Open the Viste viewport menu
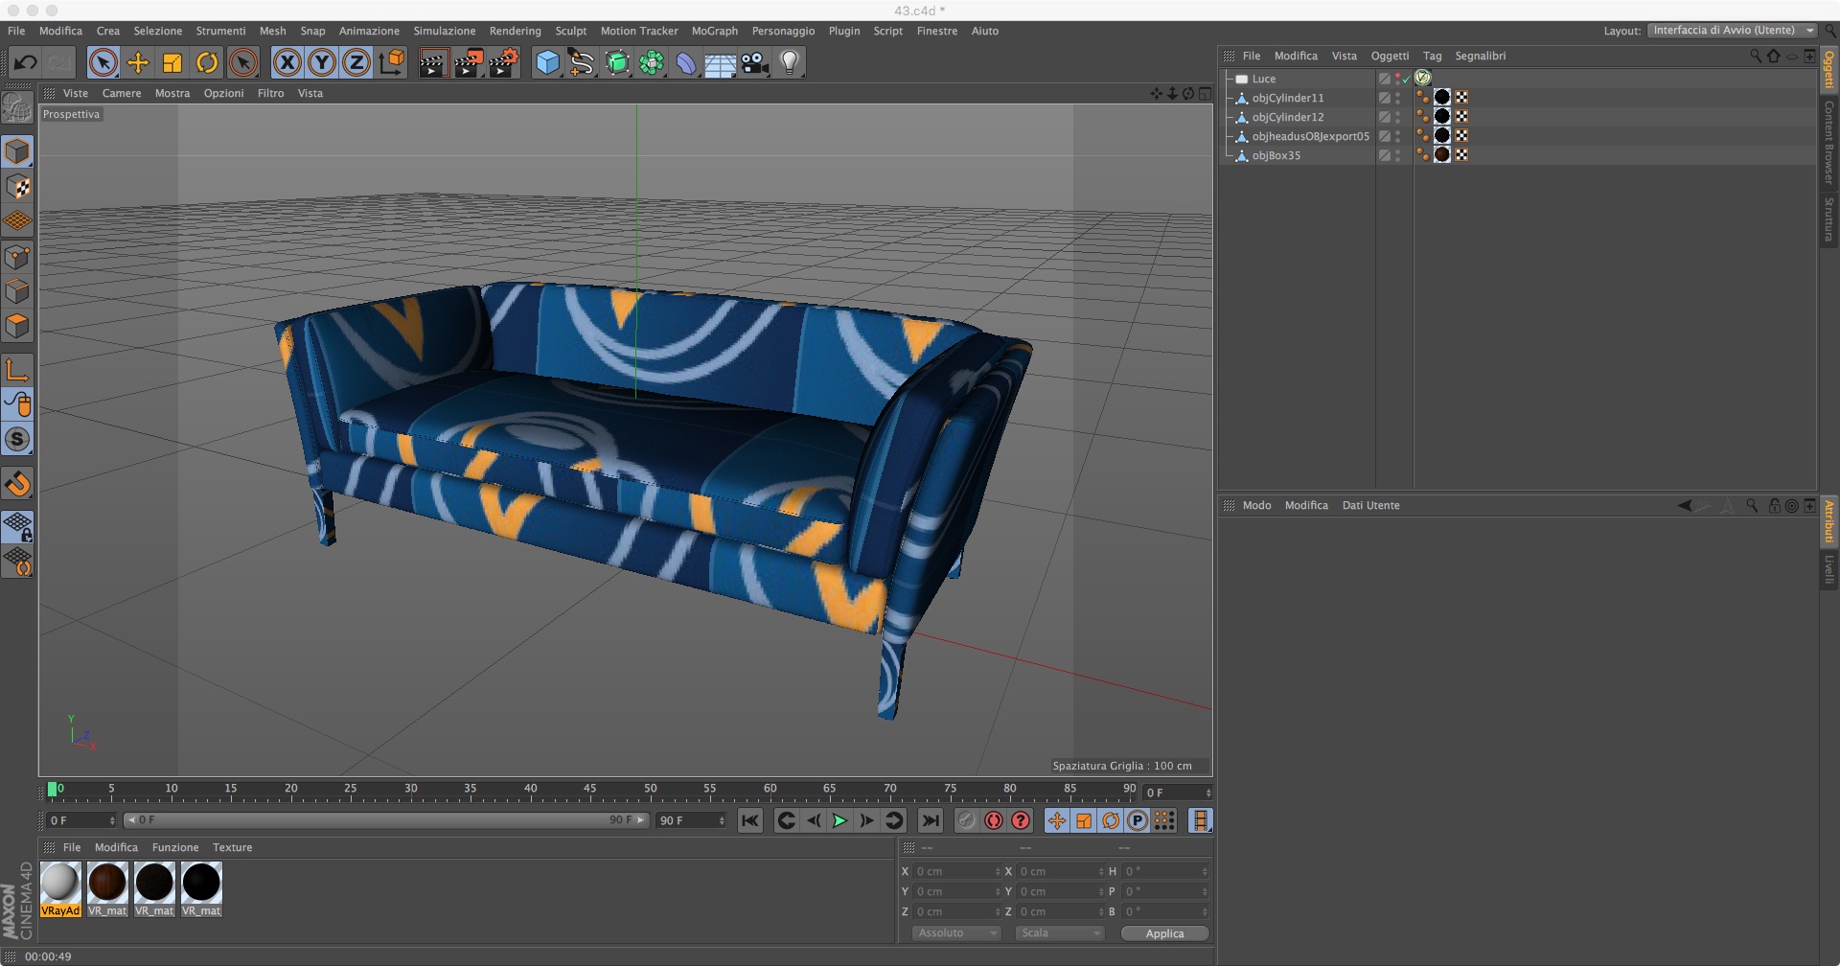This screenshot has height=966, width=1840. (76, 93)
